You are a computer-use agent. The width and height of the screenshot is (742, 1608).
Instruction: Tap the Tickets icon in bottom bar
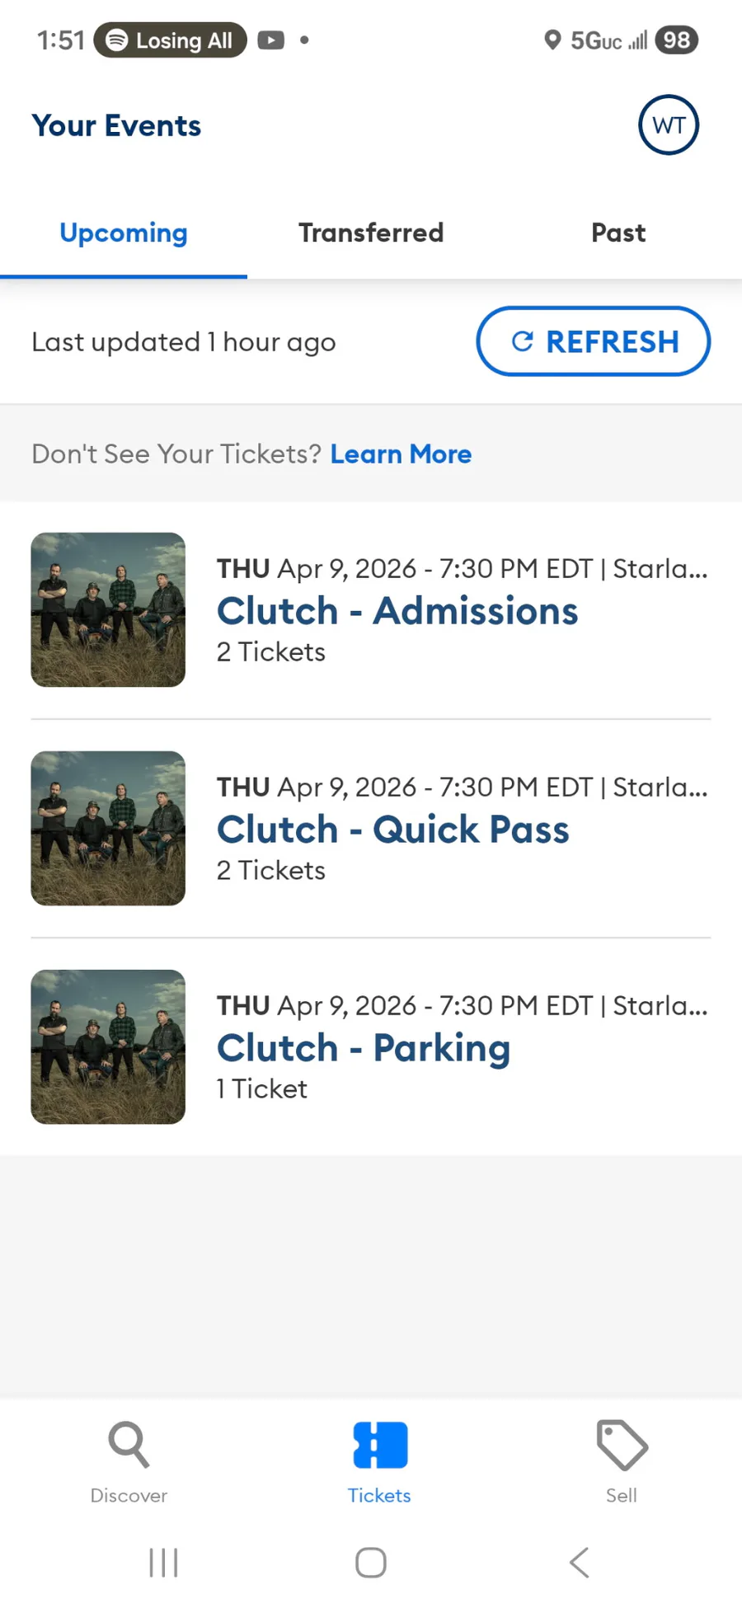379,1445
